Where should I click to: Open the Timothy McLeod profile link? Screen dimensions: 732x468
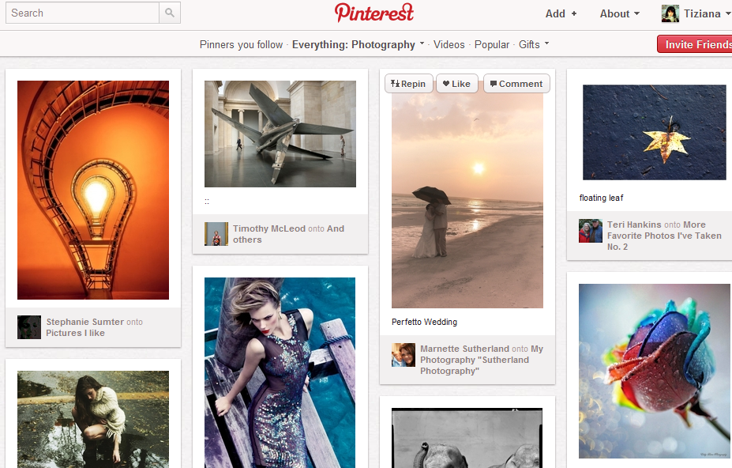pyautogui.click(x=269, y=228)
